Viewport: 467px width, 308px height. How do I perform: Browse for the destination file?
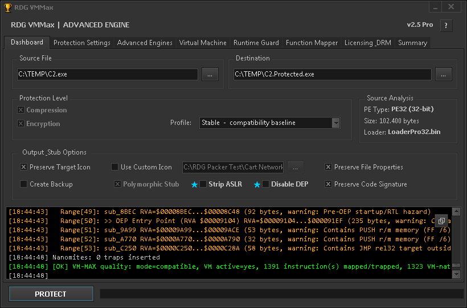coord(444,75)
